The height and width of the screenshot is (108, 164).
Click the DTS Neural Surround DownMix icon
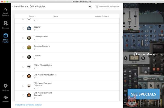(29, 95)
